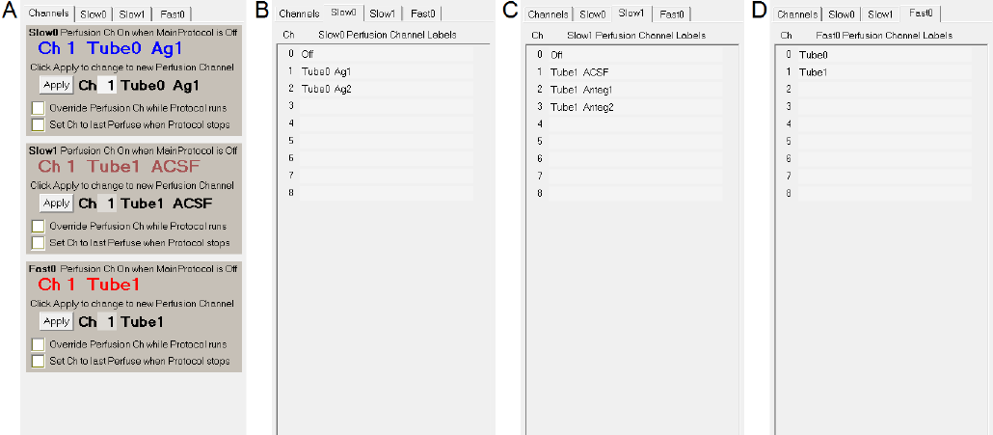Toggle Set Ch to last Perfuse under Fast0
The height and width of the screenshot is (435, 993).
pyautogui.click(x=39, y=362)
